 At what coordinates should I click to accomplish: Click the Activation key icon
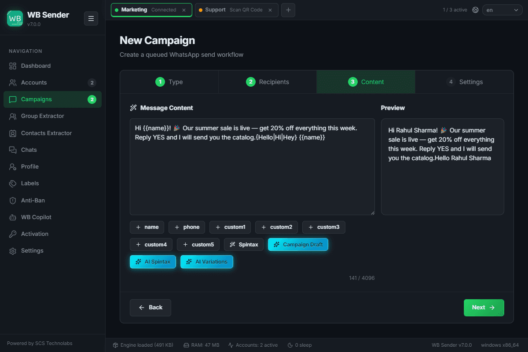click(x=13, y=234)
